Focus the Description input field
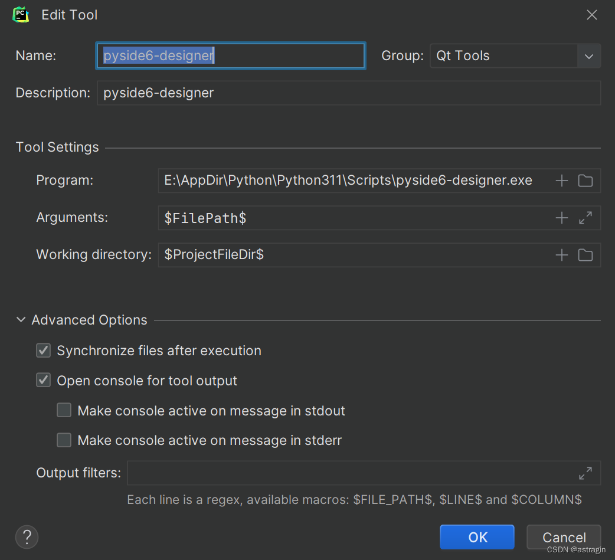The height and width of the screenshot is (560, 615). pos(349,93)
